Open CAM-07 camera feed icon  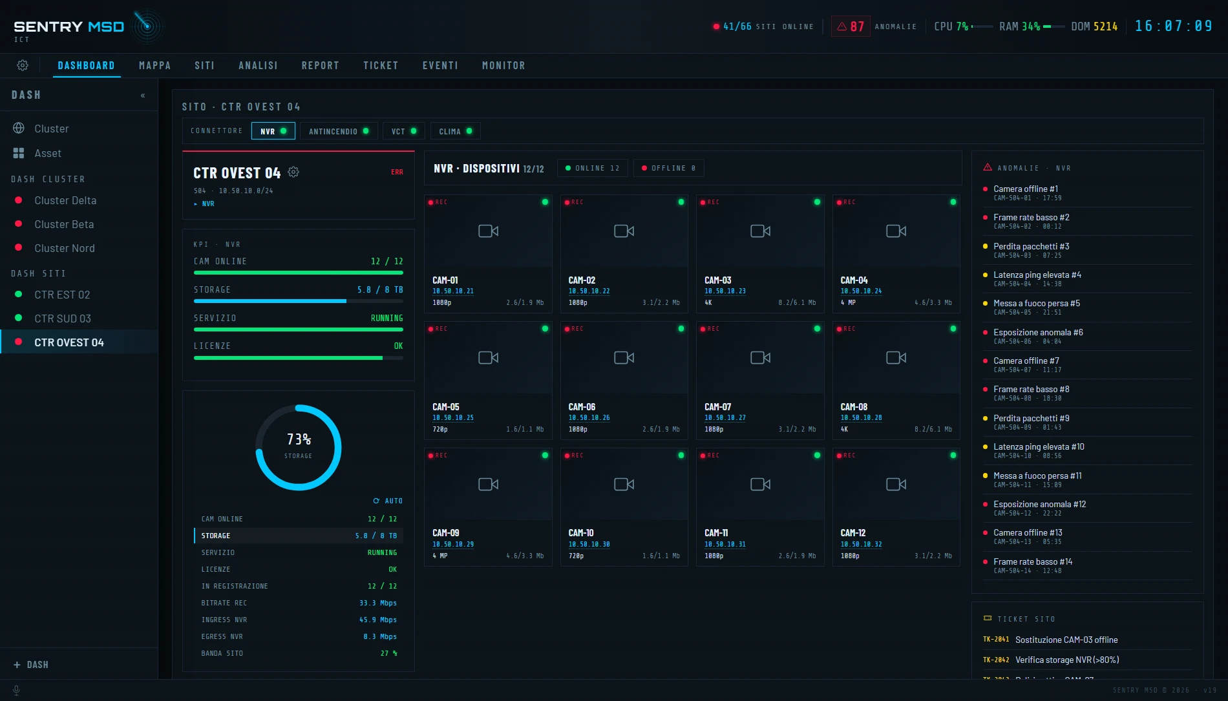tap(760, 357)
